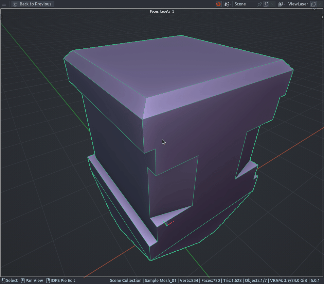Click the new scene icon
The height and width of the screenshot is (284, 324).
pyautogui.click(x=266, y=4)
